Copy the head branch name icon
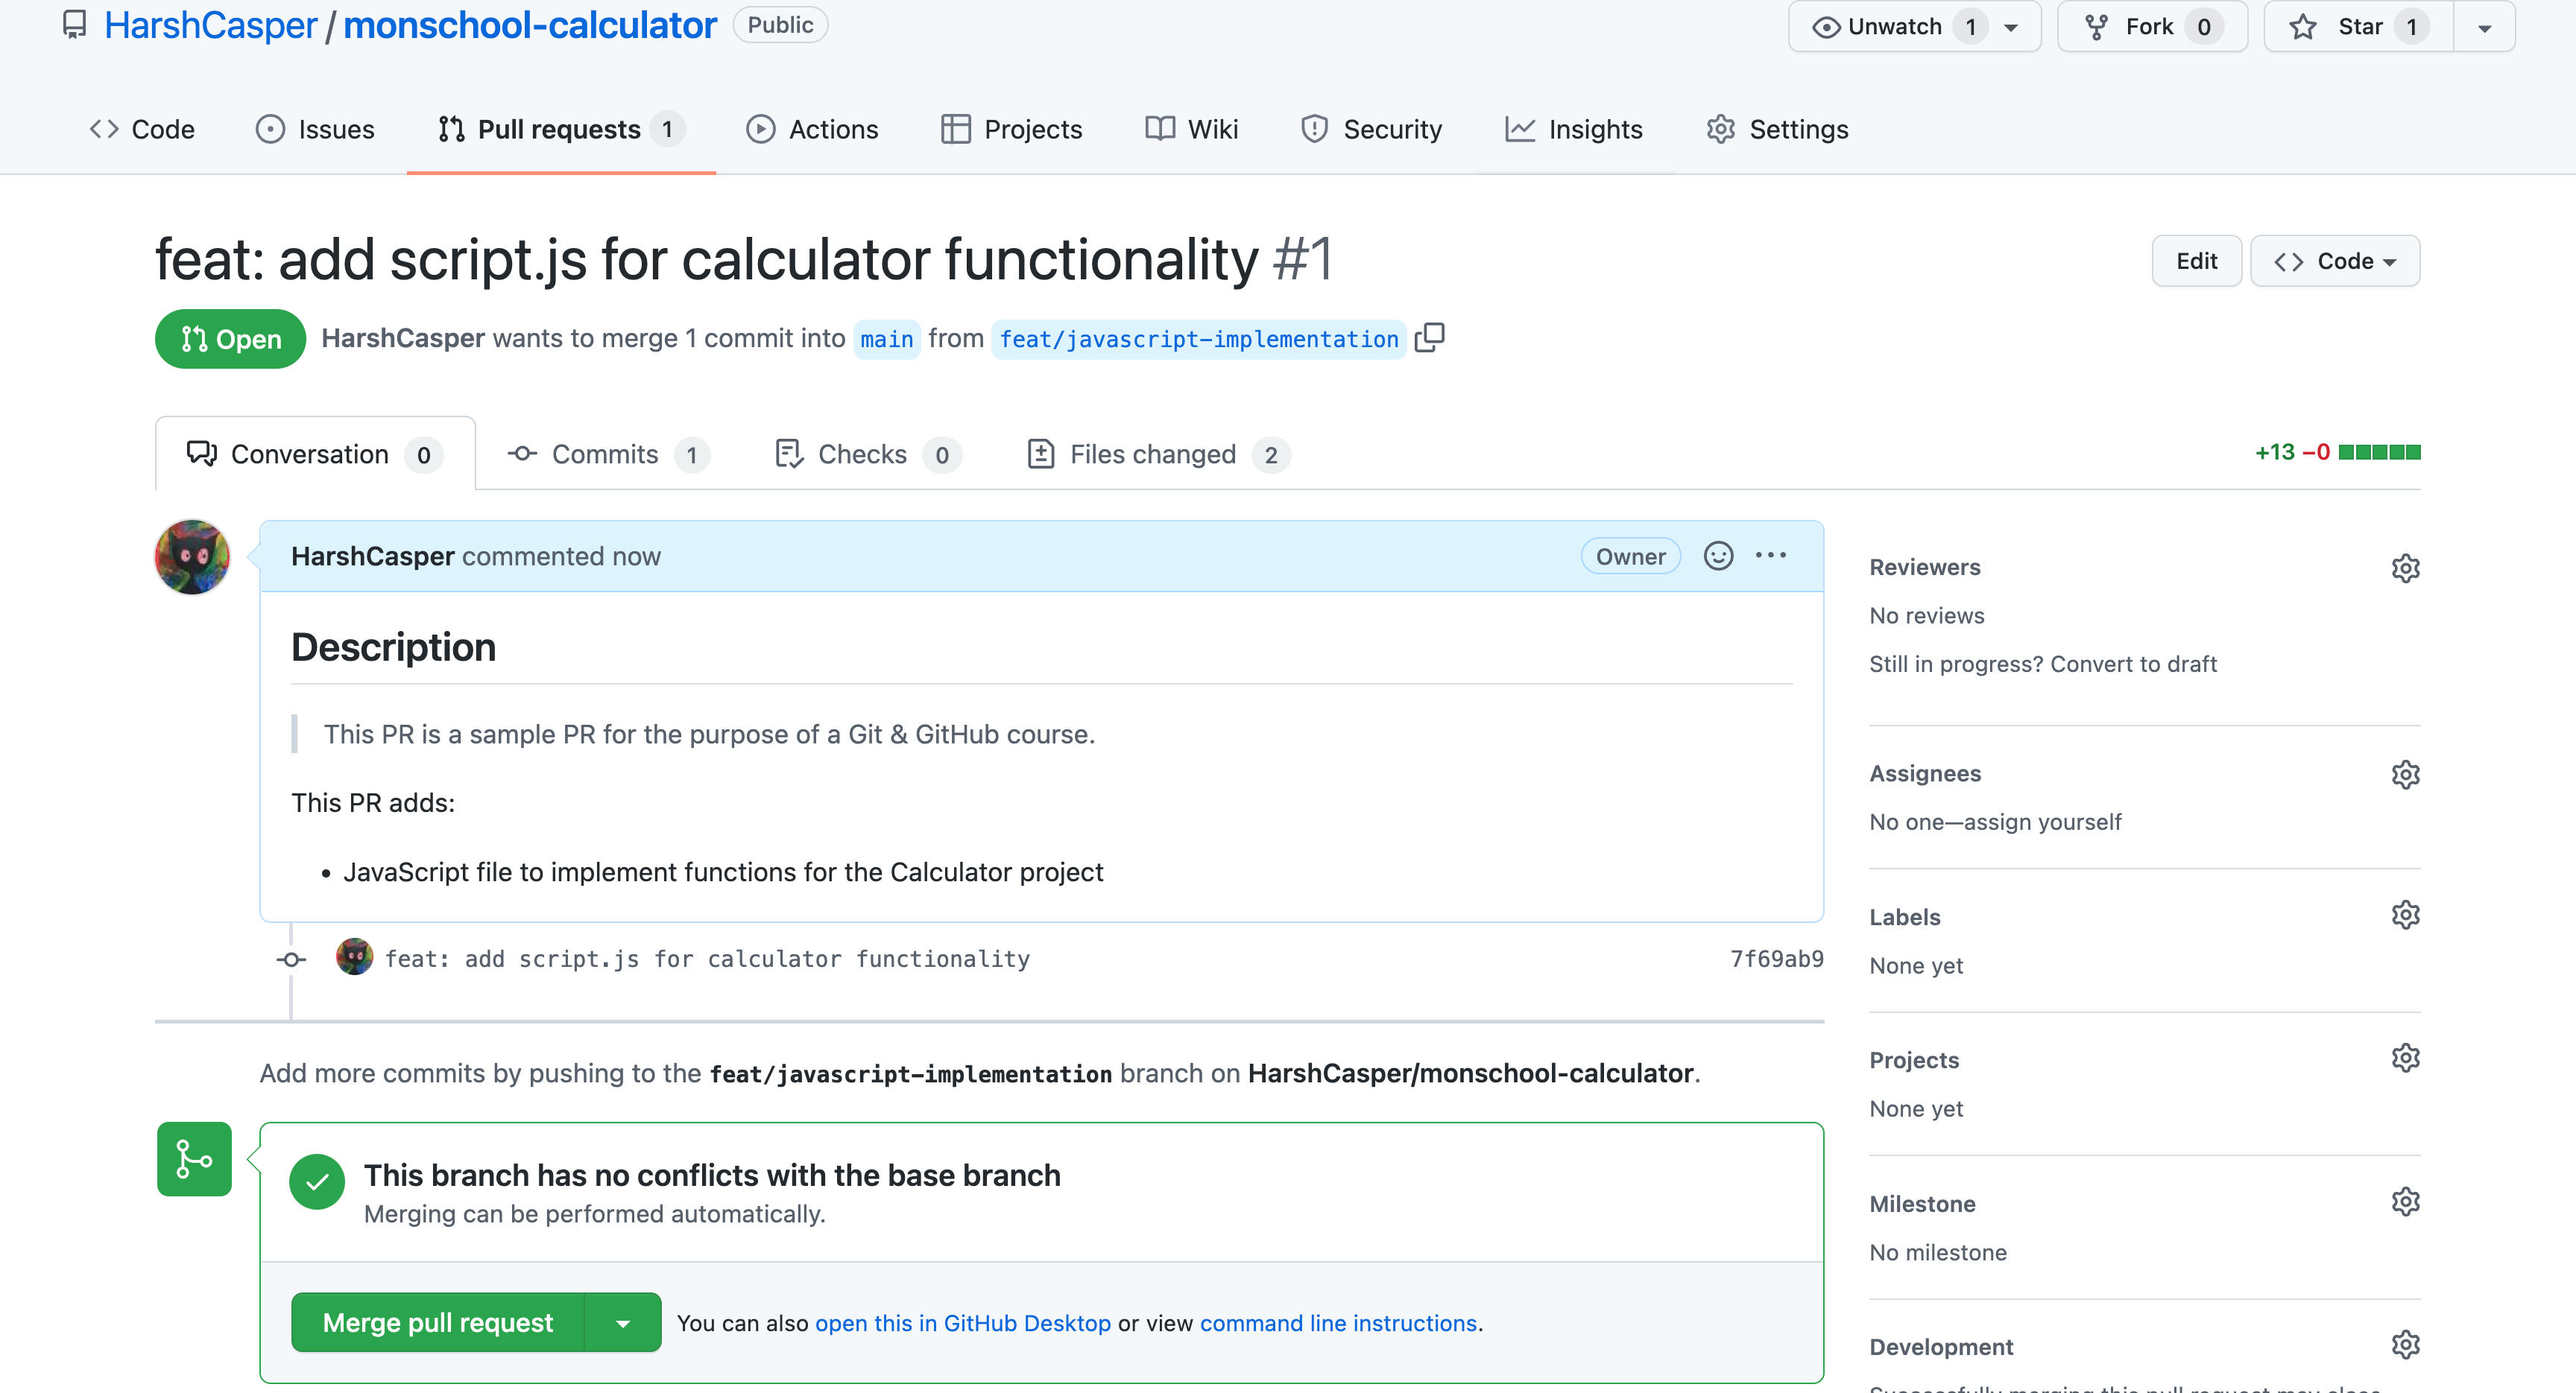Screen dimensions: 2576x1393 [1430, 337]
